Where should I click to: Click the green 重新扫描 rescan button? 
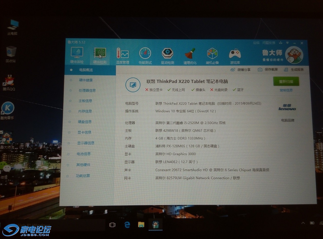pos(286,82)
